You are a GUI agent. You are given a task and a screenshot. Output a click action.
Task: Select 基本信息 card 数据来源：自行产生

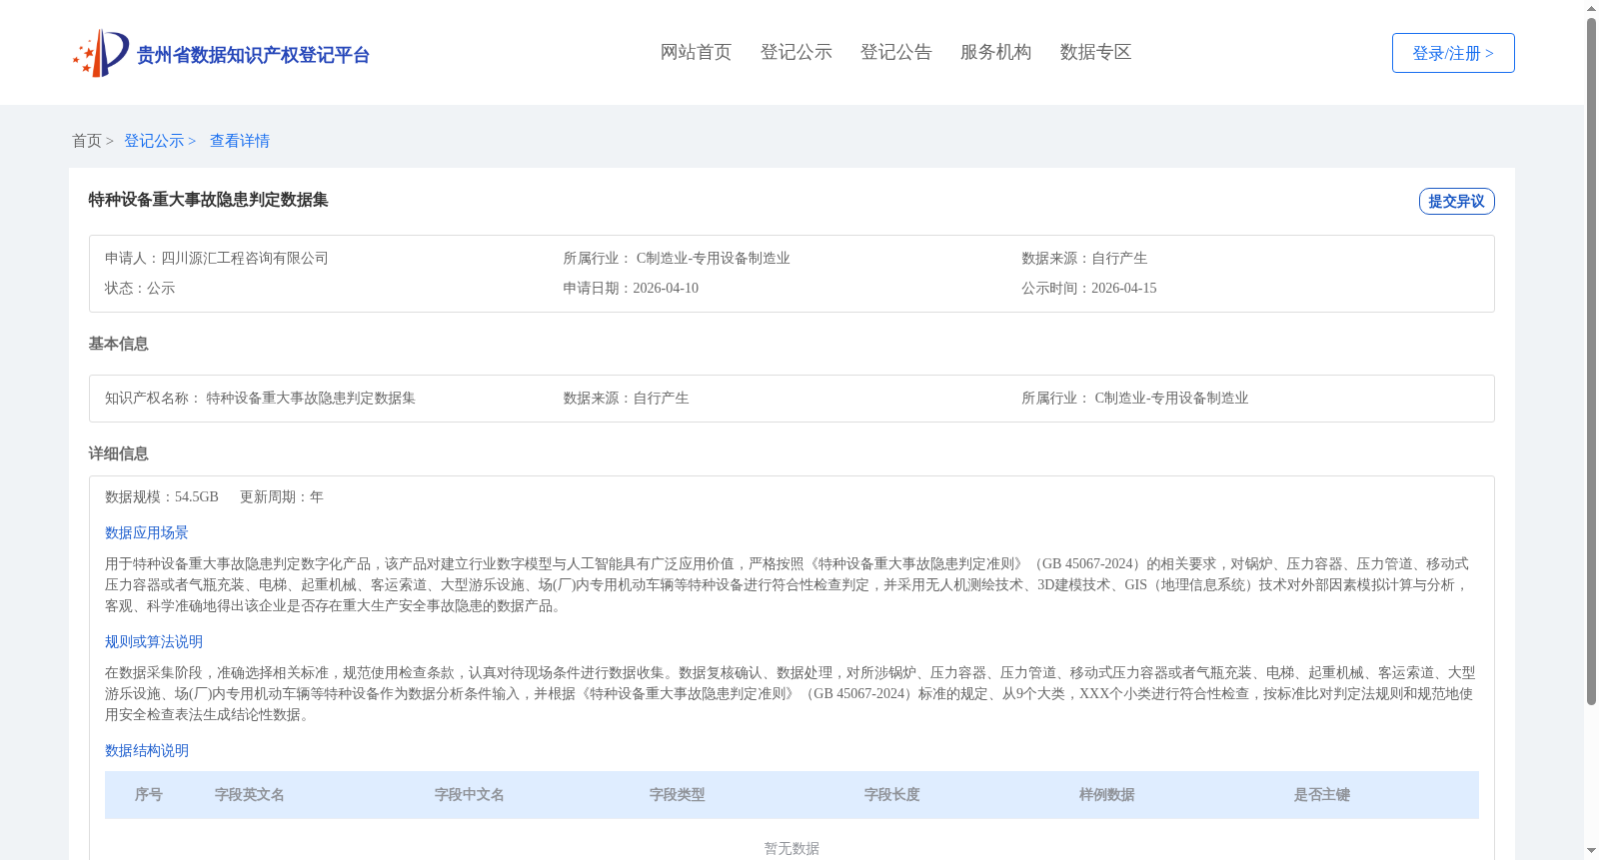[x=626, y=398]
